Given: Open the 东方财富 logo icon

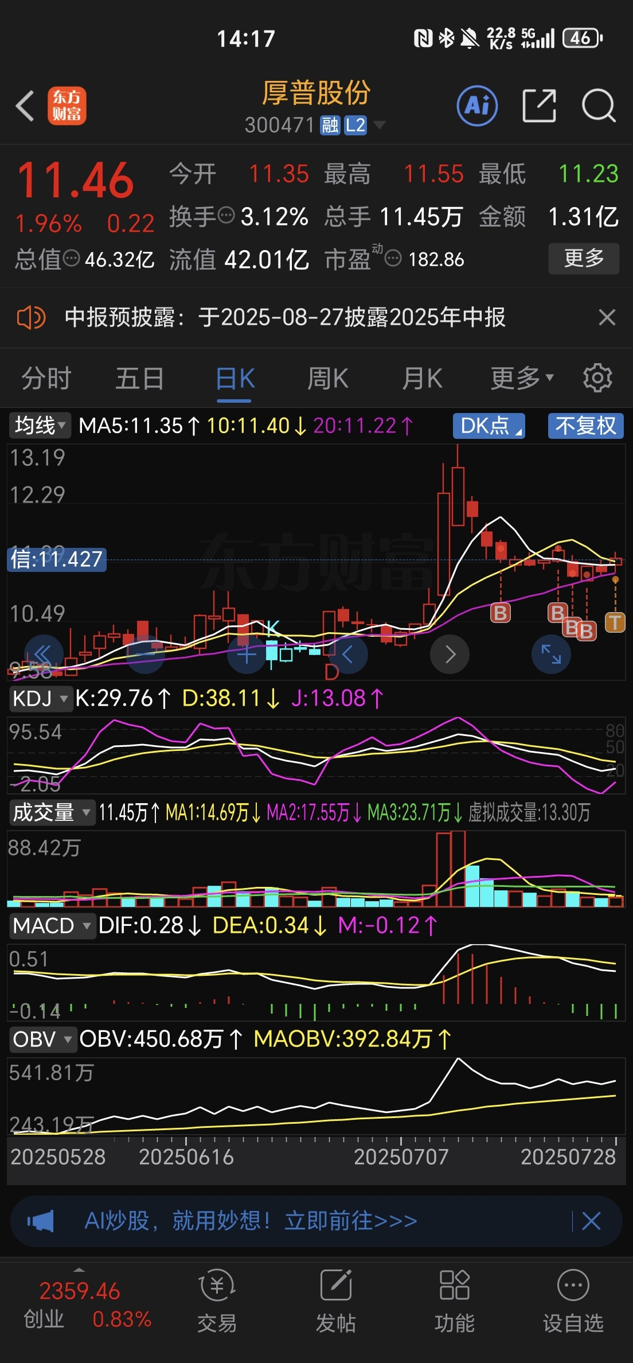Looking at the screenshot, I should click(67, 106).
